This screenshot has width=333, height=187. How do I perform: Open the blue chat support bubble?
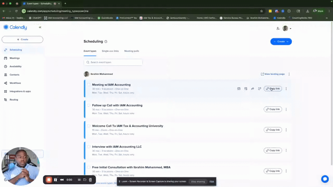[x=325, y=179]
